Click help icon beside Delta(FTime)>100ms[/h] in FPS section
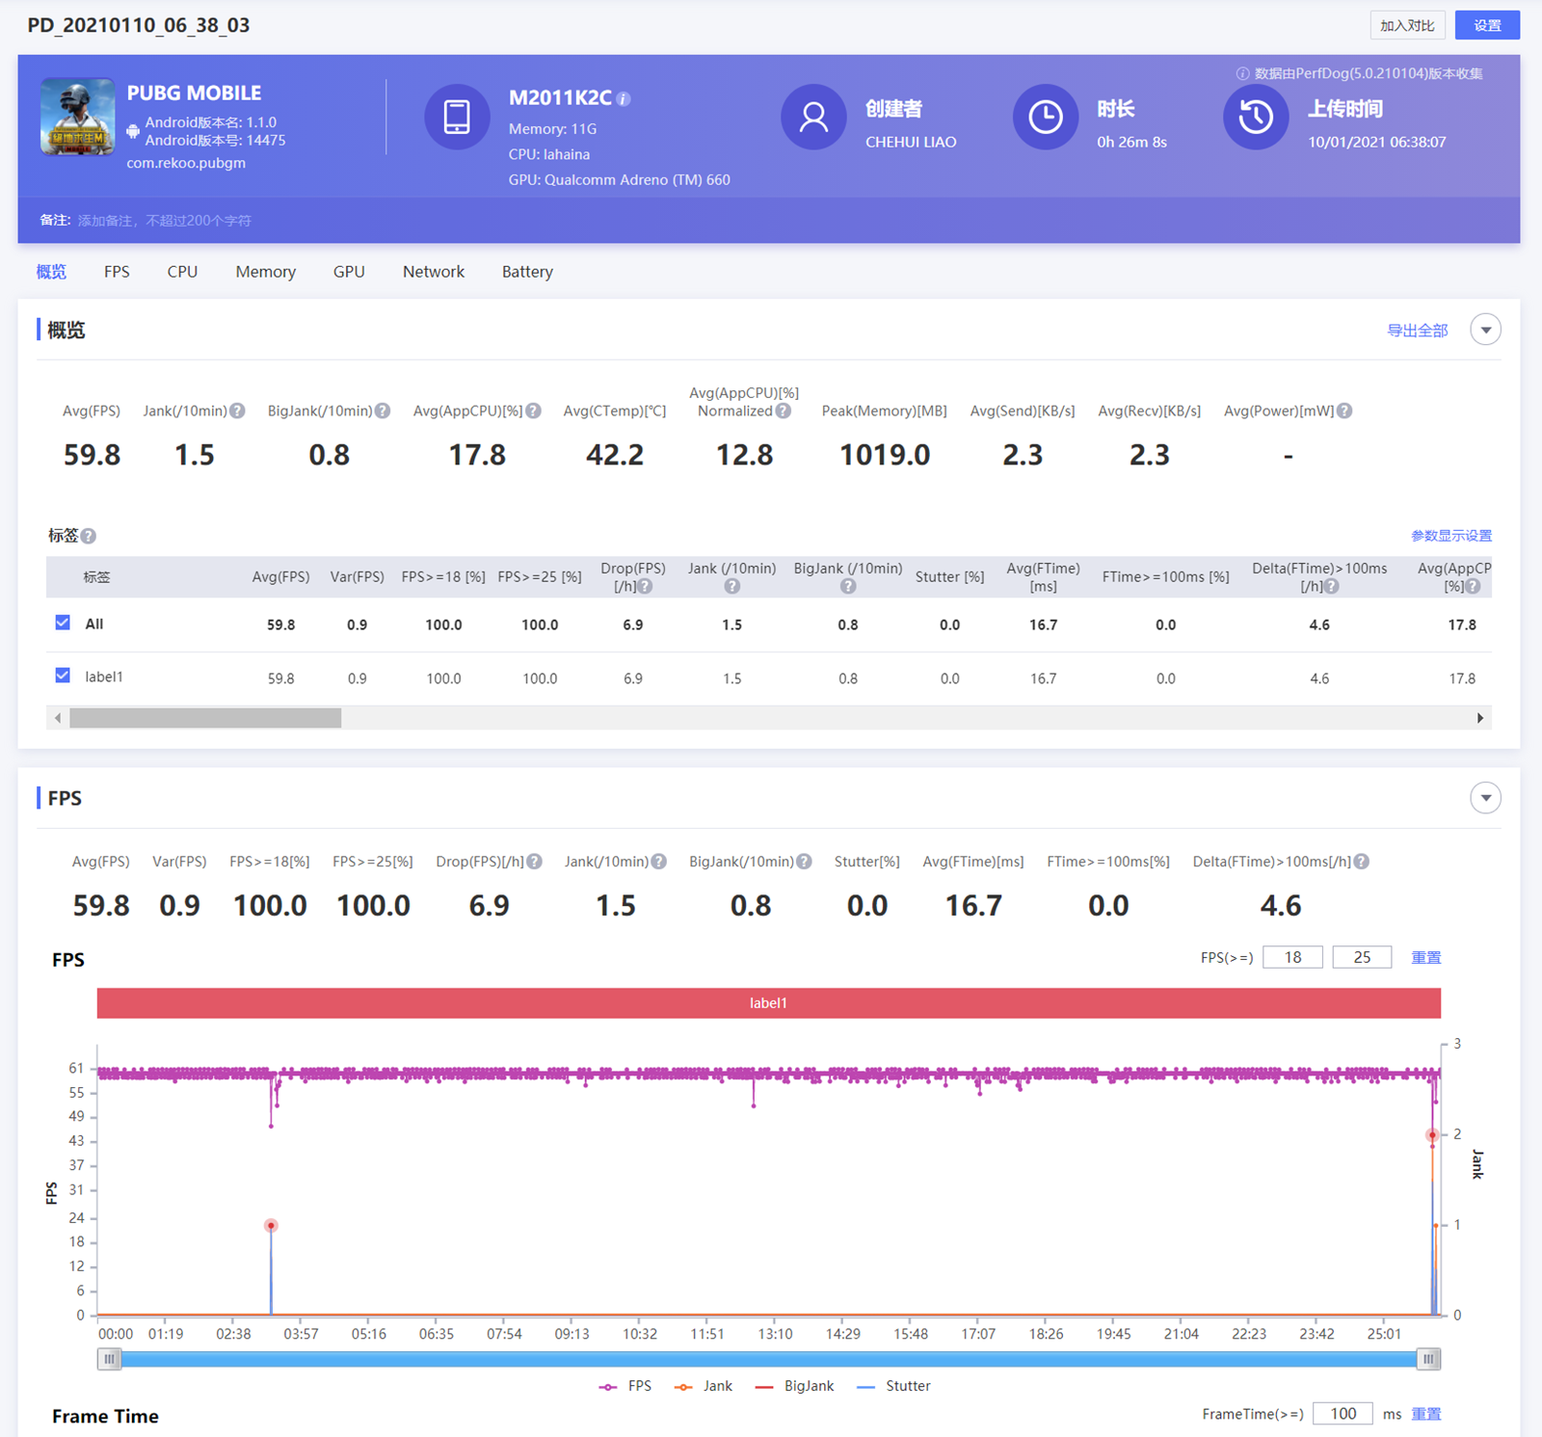The height and width of the screenshot is (1437, 1542). tap(1362, 862)
